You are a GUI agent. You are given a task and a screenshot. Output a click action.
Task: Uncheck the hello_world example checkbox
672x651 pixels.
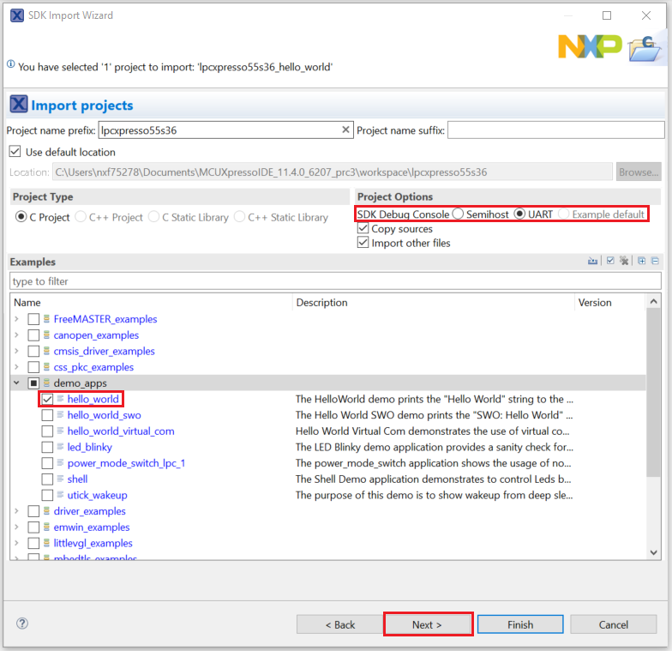click(48, 399)
